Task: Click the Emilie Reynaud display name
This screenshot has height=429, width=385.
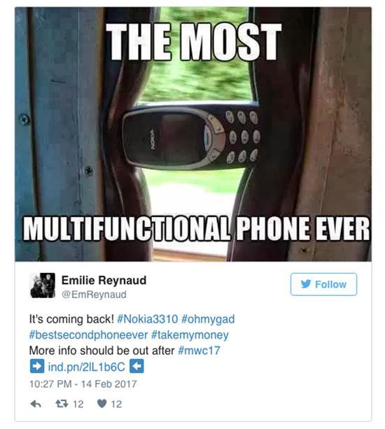Action: coord(104,280)
